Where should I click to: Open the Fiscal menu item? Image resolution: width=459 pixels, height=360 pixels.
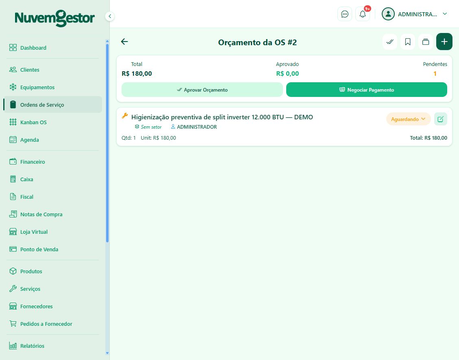point(53,197)
